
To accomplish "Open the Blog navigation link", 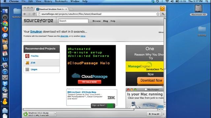I will [x=105, y=21].
